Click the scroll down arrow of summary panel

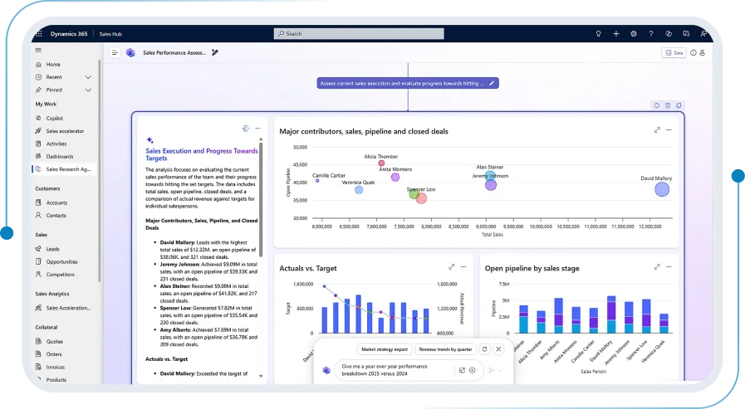pos(260,376)
